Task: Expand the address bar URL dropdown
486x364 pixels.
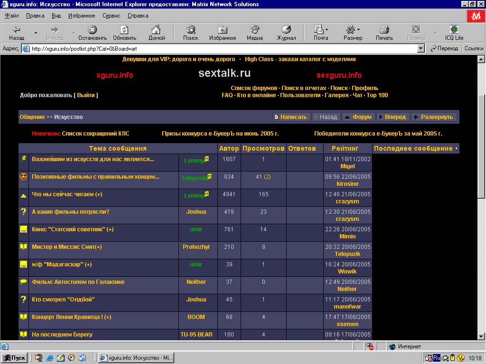Action: (421, 48)
